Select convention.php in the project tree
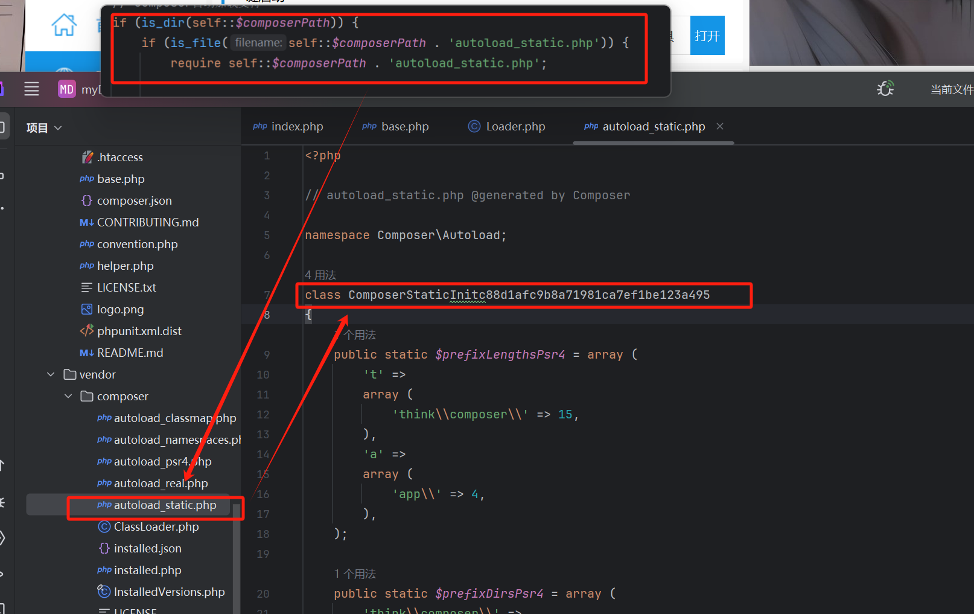The width and height of the screenshot is (974, 614). click(x=138, y=245)
